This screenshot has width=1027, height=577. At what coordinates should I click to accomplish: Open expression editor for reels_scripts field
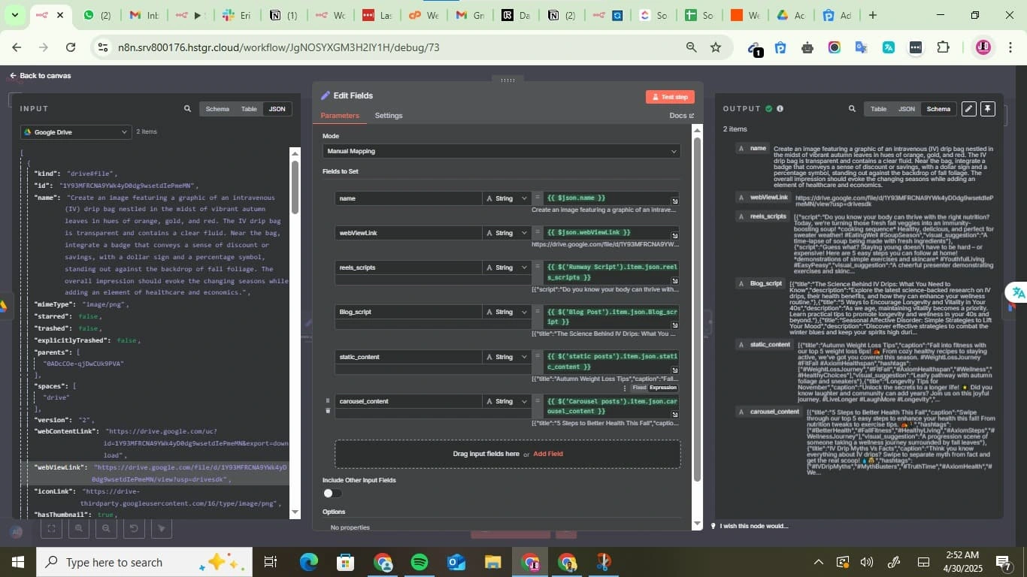tap(674, 281)
